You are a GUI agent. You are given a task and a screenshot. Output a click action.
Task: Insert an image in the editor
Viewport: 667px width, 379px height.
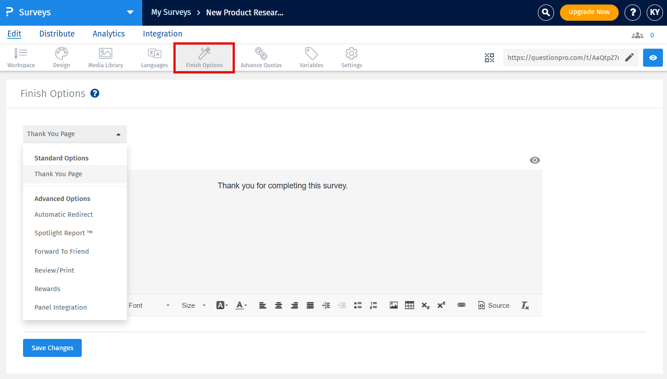pos(393,305)
